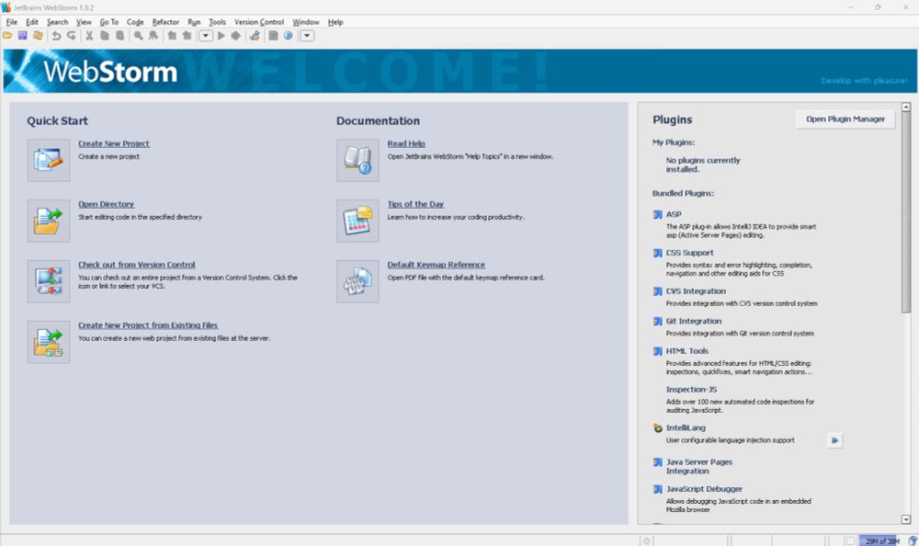This screenshot has width=919, height=546.
Task: Click the Cut scissors toolbar icon
Action: tap(89, 36)
